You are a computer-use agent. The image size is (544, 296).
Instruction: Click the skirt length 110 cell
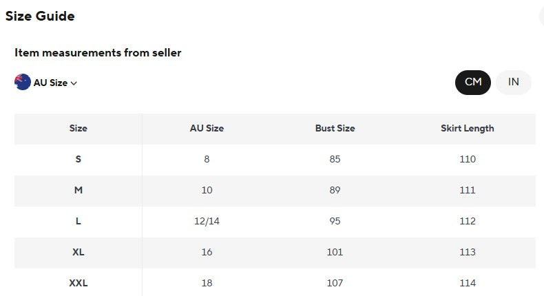(468, 159)
